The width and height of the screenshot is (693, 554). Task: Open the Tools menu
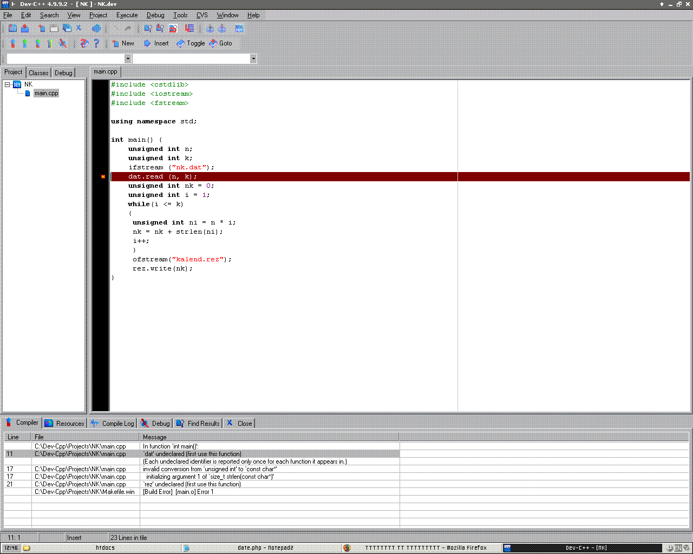(x=180, y=15)
